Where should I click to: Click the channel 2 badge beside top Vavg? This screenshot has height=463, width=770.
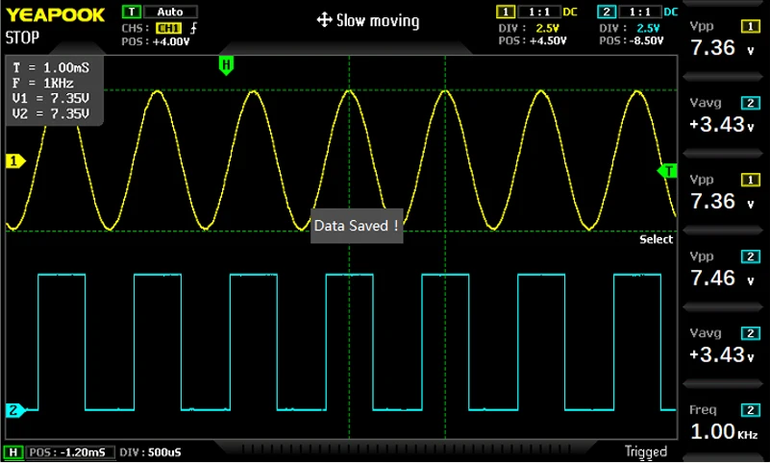tap(751, 103)
